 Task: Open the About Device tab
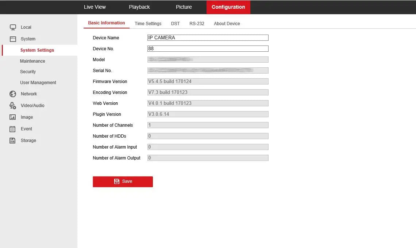click(227, 23)
